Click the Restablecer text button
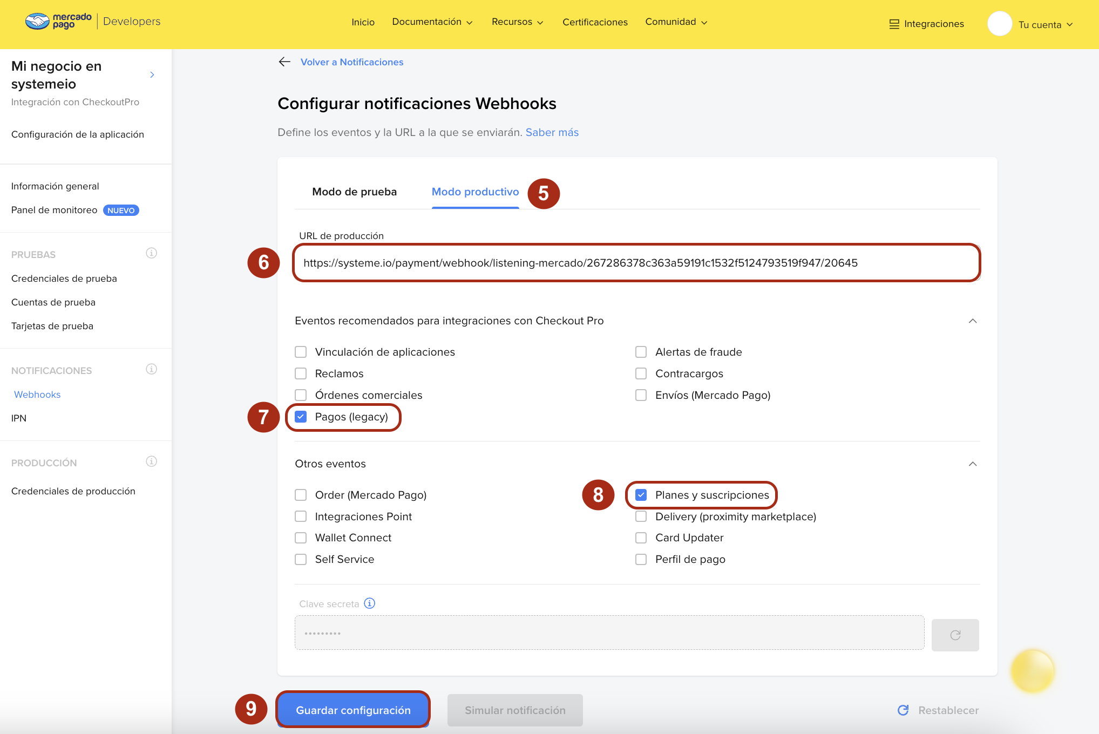Screen dimensions: 1099x734 coord(948,710)
